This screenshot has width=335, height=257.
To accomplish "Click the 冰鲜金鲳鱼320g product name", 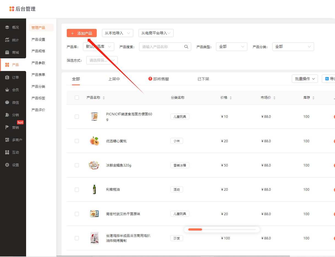I will coord(119,165).
